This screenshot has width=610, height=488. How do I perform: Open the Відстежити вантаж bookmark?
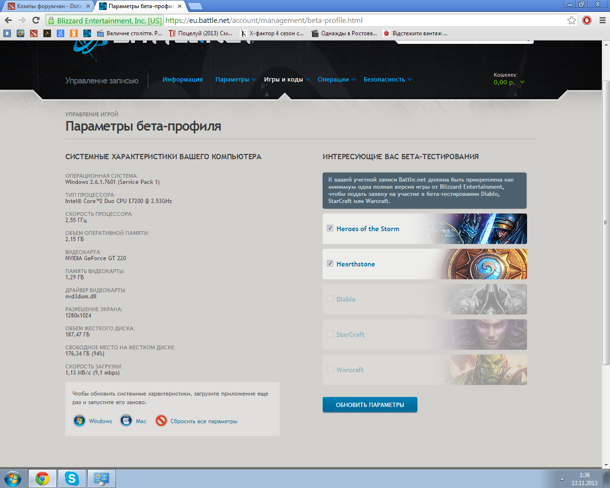(x=415, y=33)
